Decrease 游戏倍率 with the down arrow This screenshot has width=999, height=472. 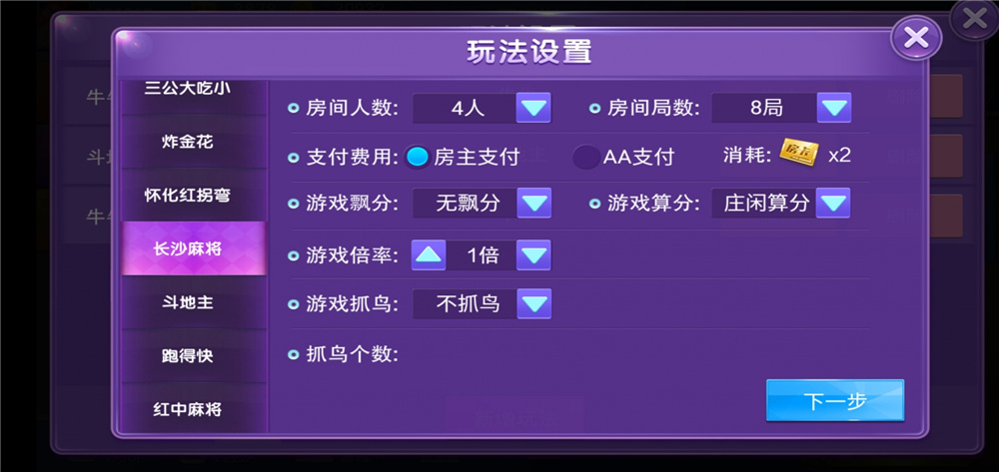click(534, 254)
